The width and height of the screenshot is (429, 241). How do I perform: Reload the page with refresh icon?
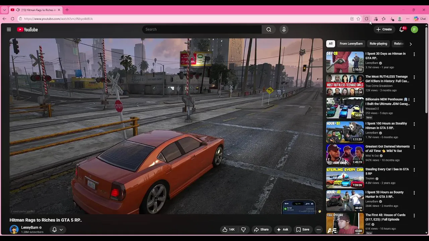pos(12,19)
